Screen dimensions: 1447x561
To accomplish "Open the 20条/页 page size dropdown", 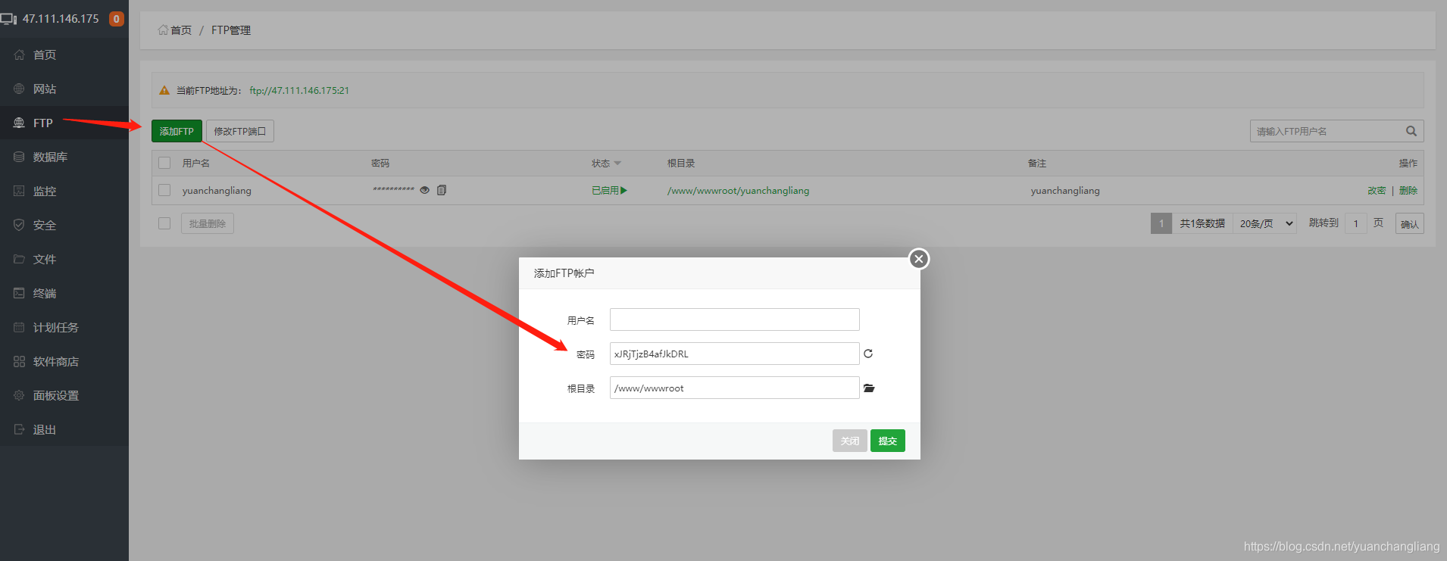I will (x=1265, y=223).
